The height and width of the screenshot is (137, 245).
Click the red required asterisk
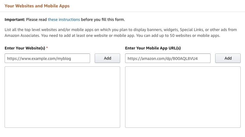point(47,48)
